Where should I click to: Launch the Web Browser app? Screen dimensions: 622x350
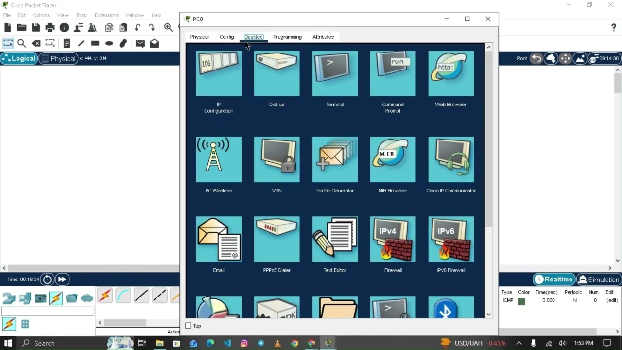[x=451, y=73]
